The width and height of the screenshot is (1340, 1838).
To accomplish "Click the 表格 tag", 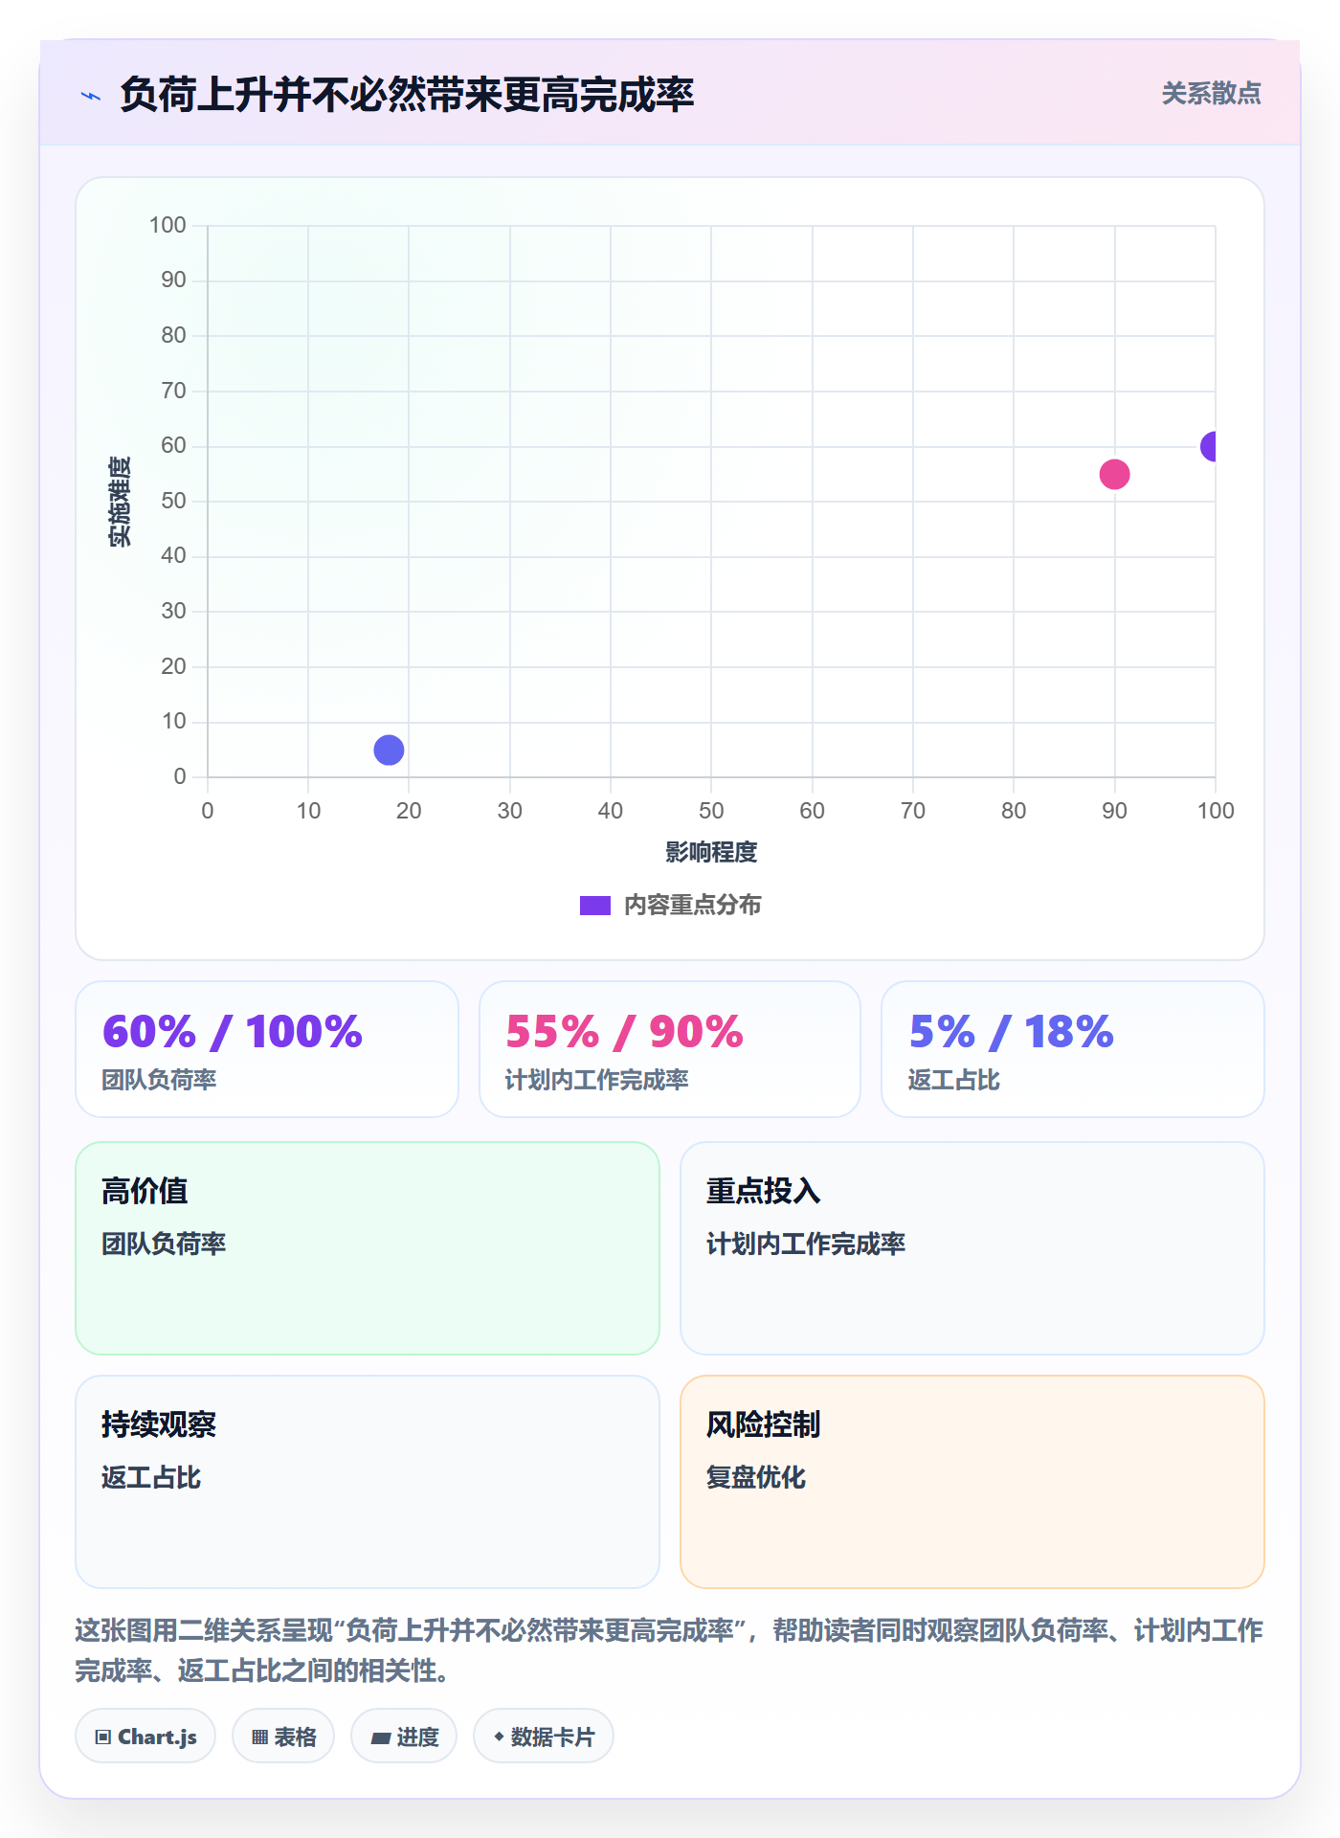I will (283, 1737).
